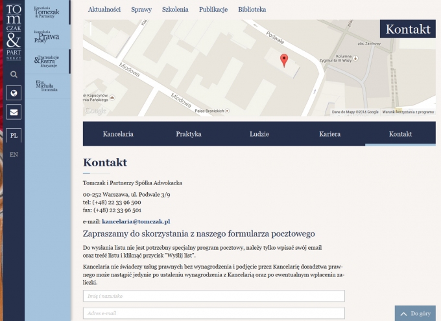Click the search magnifier icon in sidebar
441x321 pixels.
tap(14, 74)
